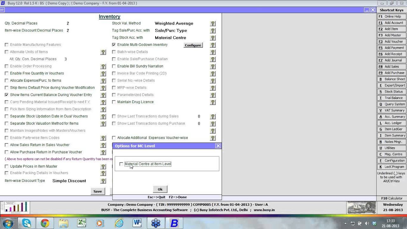Select Add Voucher shortcut

[392, 41]
